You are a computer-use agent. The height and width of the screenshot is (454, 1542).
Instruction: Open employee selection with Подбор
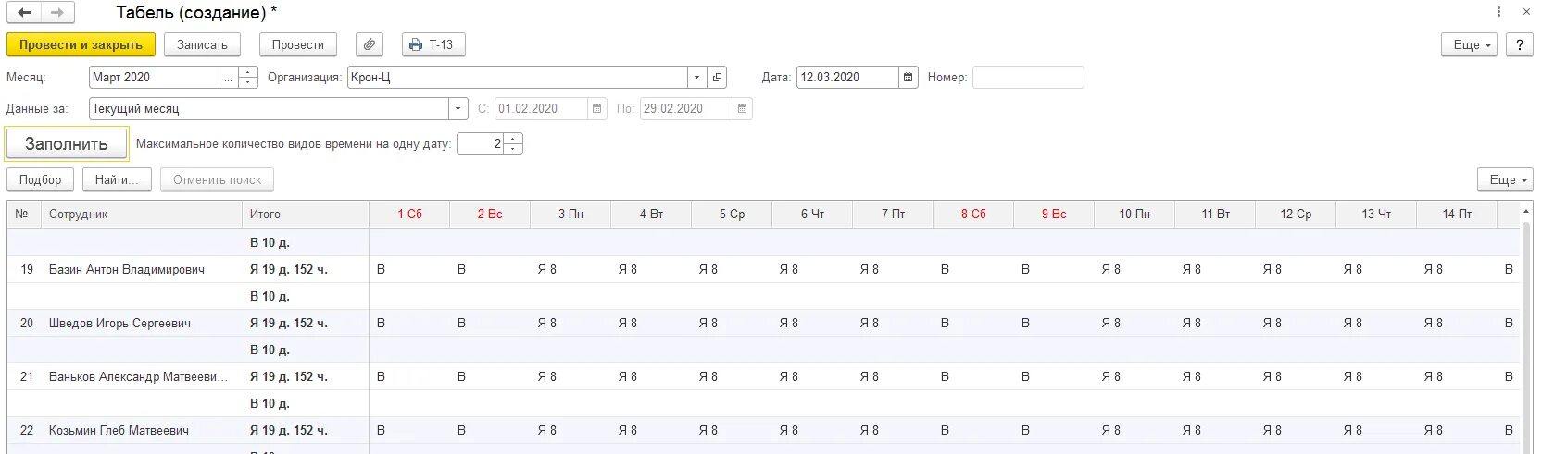click(x=40, y=179)
